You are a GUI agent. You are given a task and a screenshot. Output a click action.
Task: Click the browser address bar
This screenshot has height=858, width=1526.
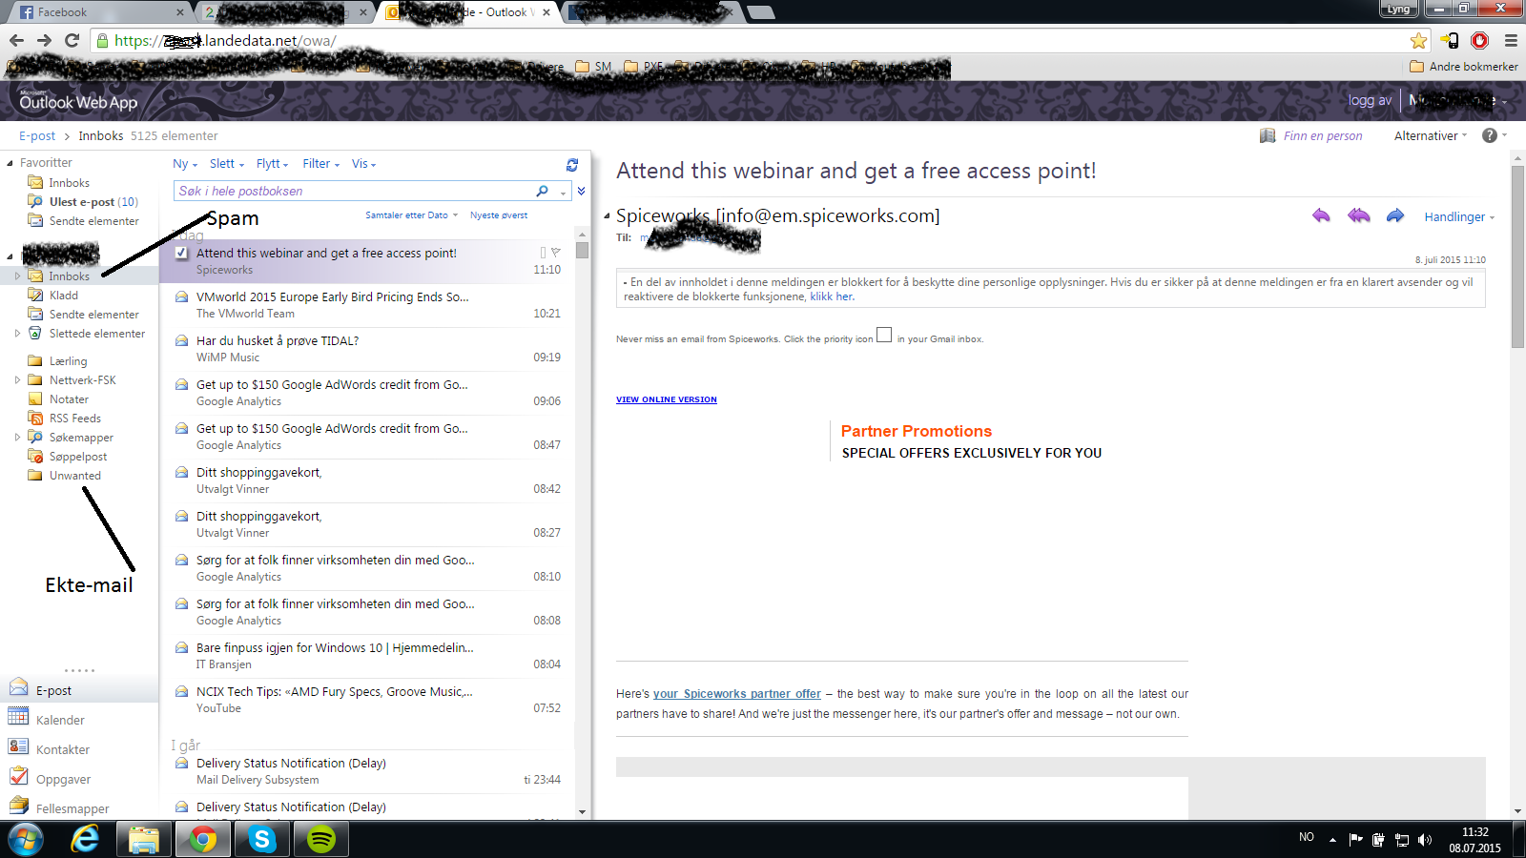[753, 40]
